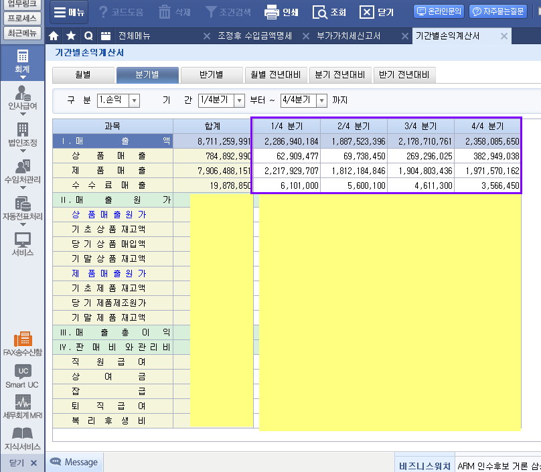Launch Smart UC
The width and height of the screenshot is (541, 472).
[22, 376]
